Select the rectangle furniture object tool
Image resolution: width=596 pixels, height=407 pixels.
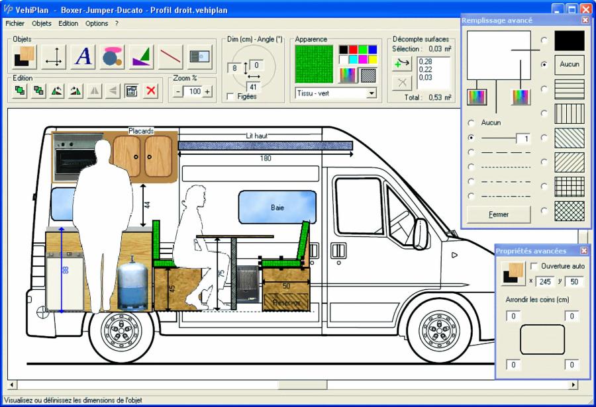tap(25, 57)
